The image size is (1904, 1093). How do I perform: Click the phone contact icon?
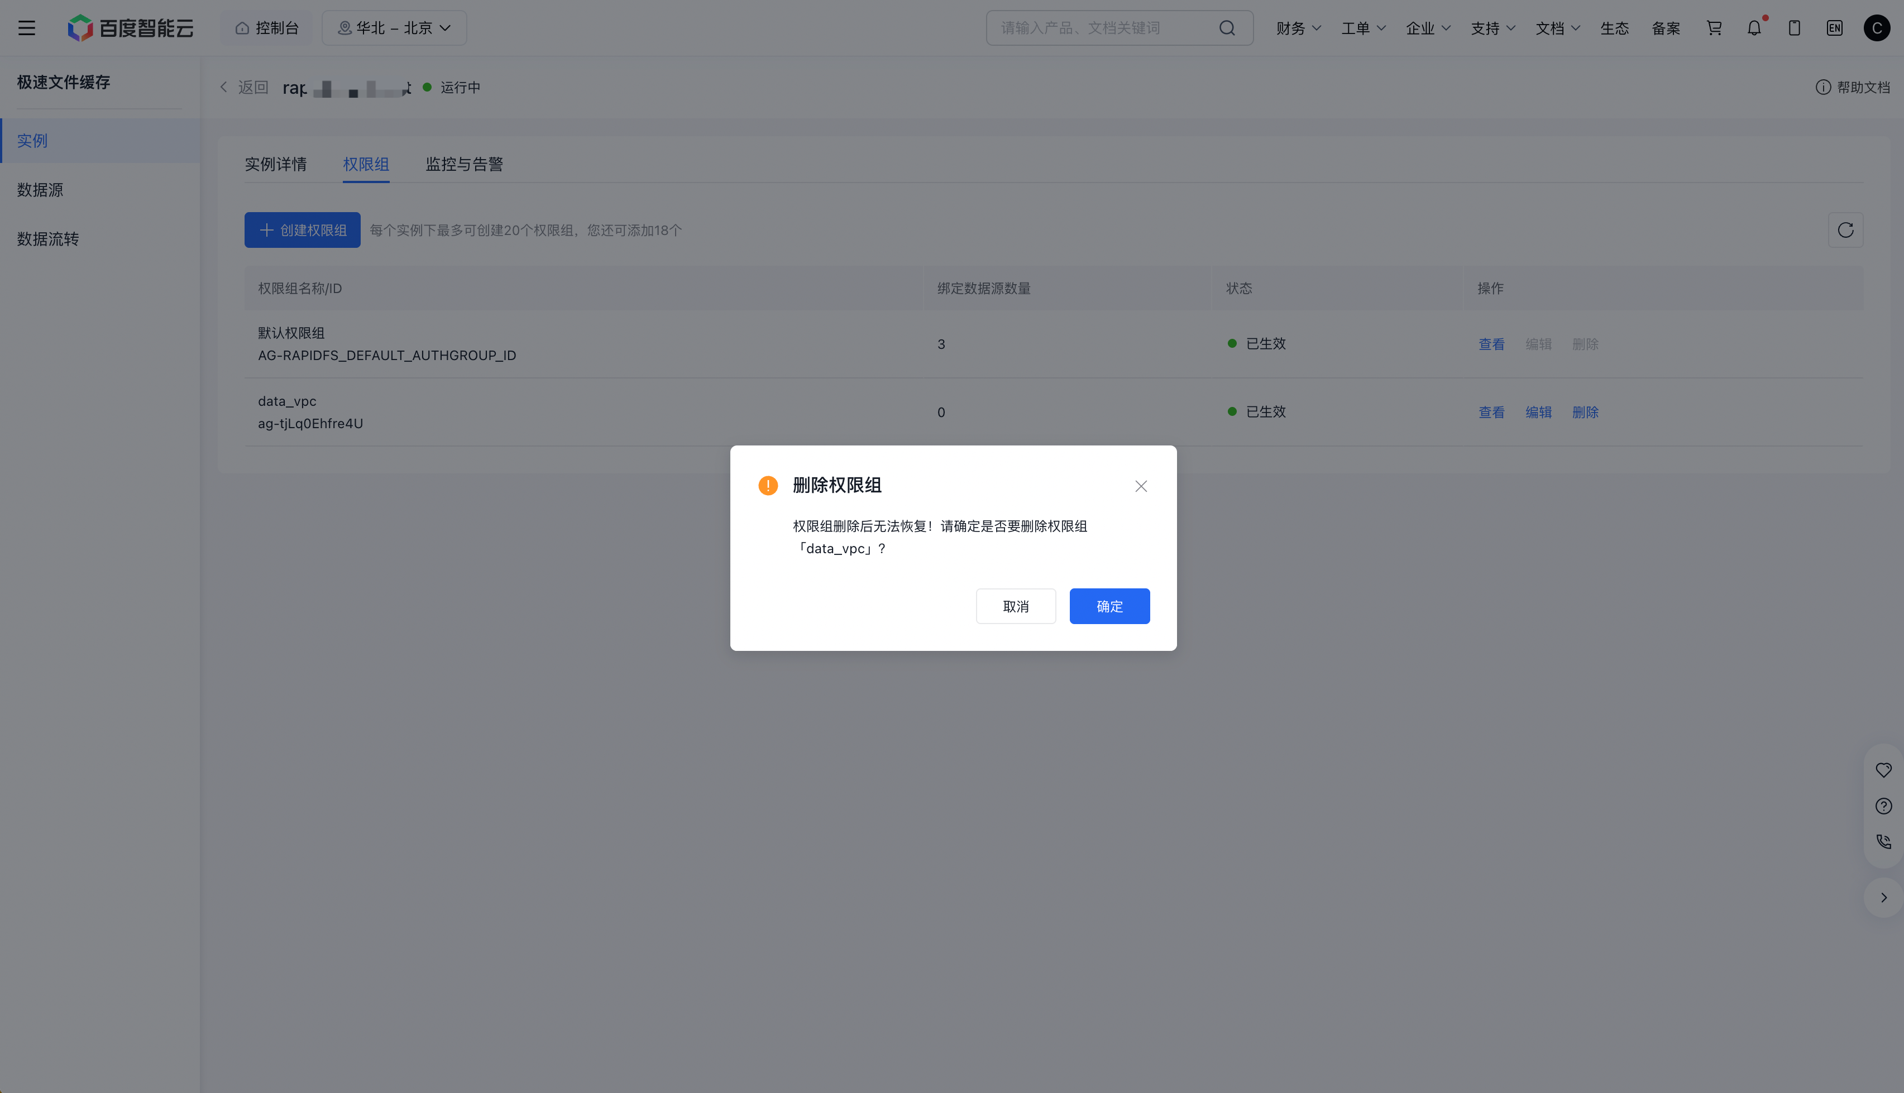pos(1884,841)
